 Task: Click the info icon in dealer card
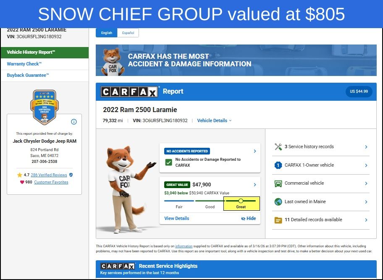pos(74,122)
